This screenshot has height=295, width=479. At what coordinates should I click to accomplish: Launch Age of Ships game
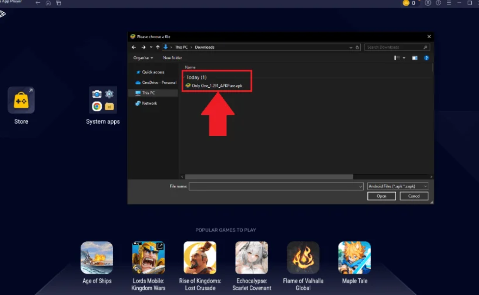[97, 258]
